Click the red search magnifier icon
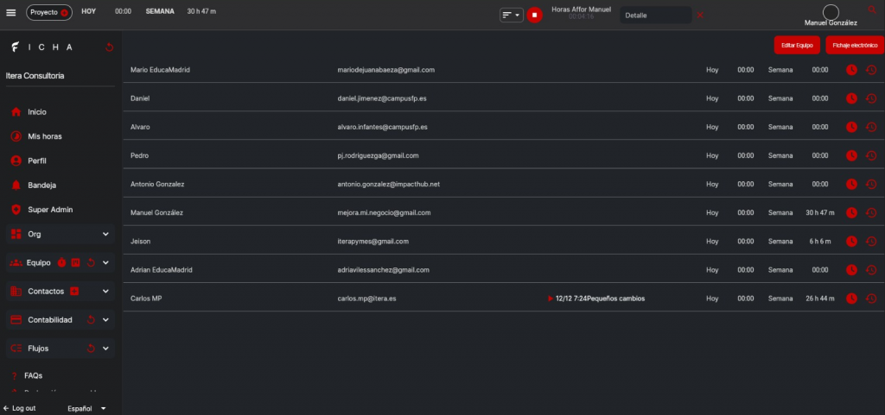Image resolution: width=885 pixels, height=415 pixels. point(871,9)
